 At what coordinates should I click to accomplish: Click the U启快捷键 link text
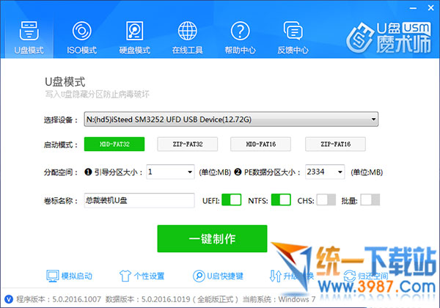pos(225,276)
